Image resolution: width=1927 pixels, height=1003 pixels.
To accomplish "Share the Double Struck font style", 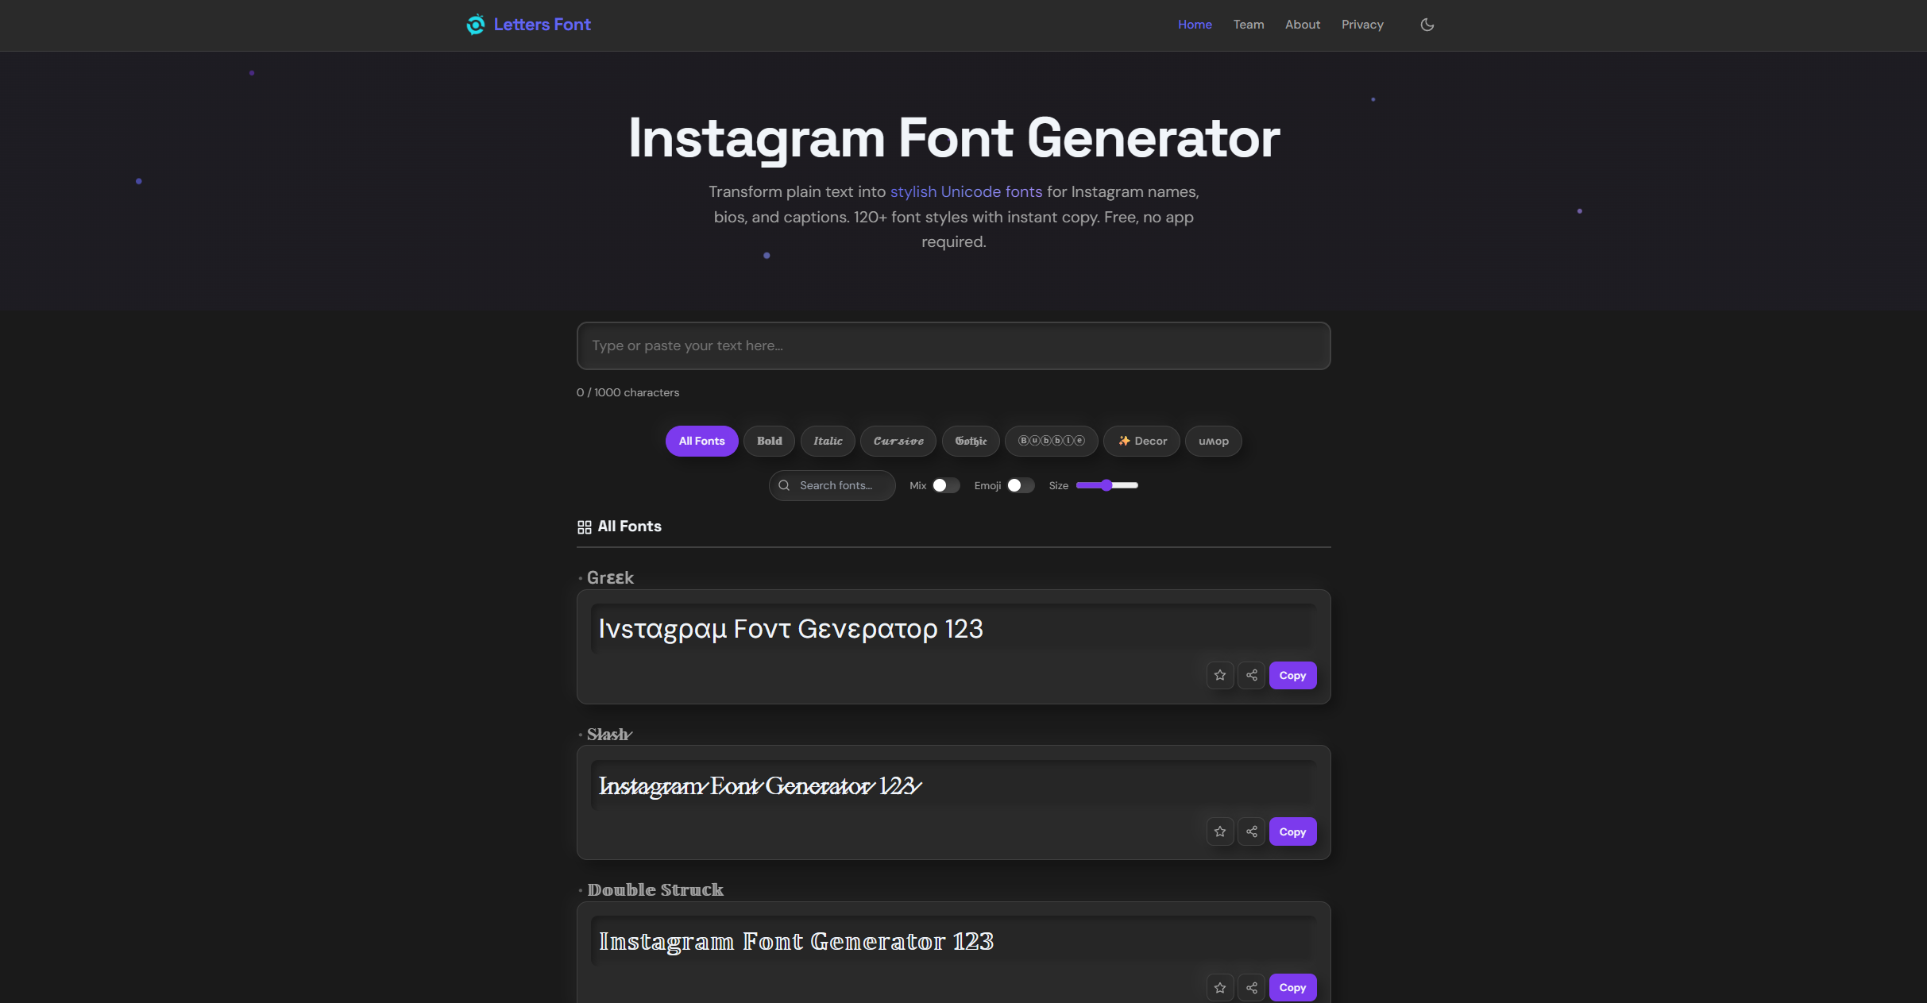I will (1252, 988).
